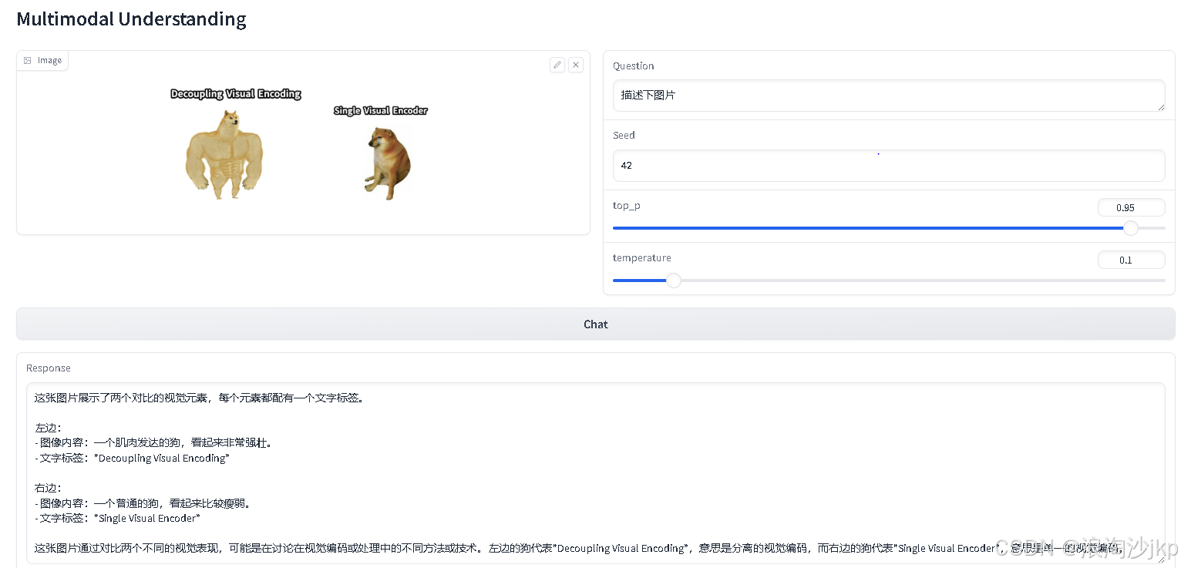Click response text '一个肌肉发达的狗'
The image size is (1181, 568).
pos(137,443)
